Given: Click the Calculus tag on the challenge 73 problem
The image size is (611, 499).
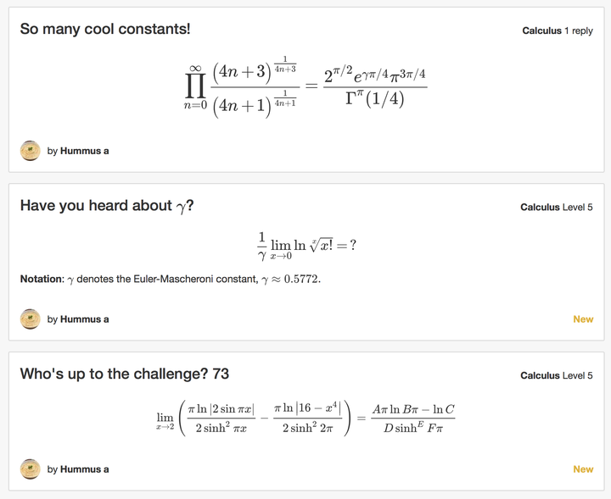Looking at the screenshot, I should click(x=540, y=375).
